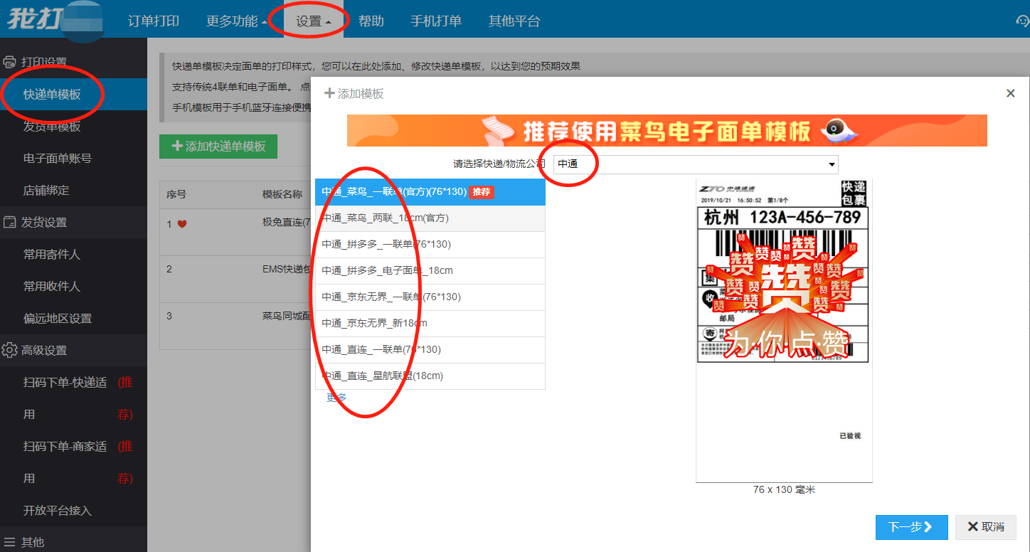This screenshot has height=552, width=1030.
Task: Click the hamburger icon beside 其他
Action: pyautogui.click(x=10, y=542)
